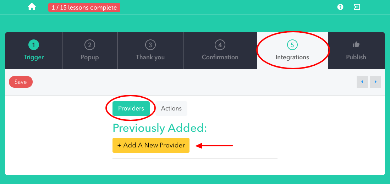This screenshot has width=390, height=184.
Task: Select the step 4 circle icon
Action: 220,45
